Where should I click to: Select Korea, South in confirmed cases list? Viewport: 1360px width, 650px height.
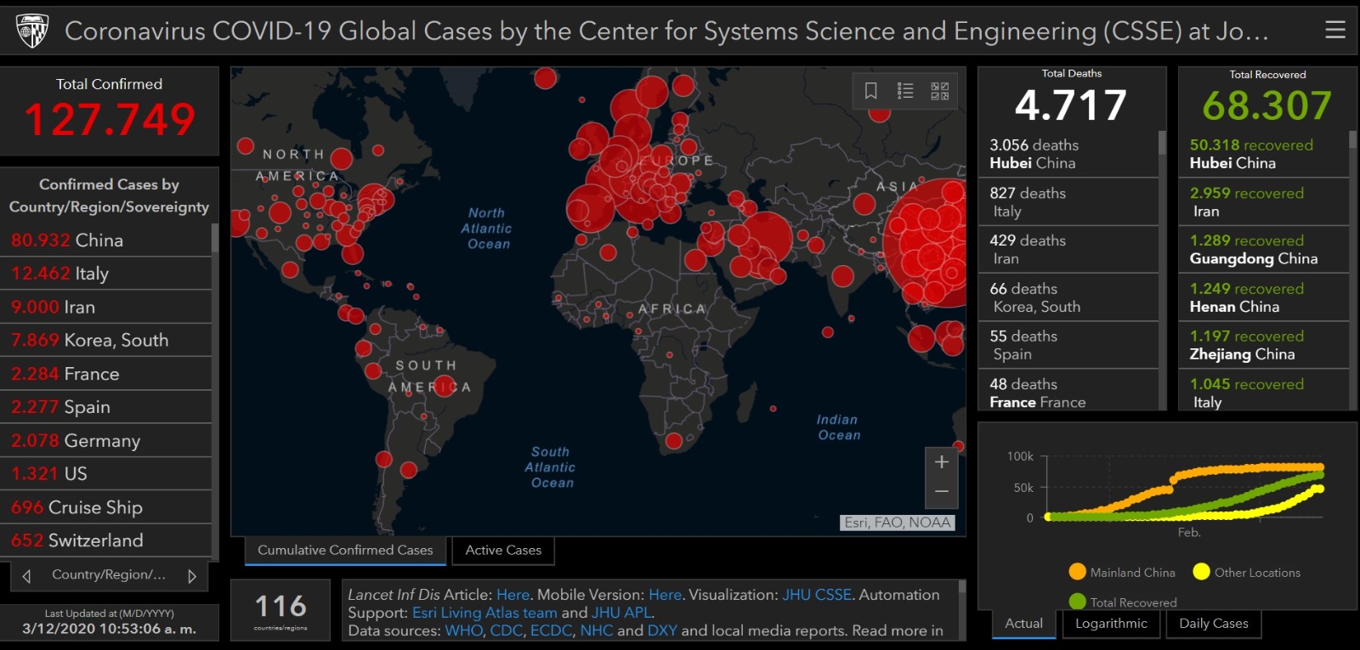105,340
